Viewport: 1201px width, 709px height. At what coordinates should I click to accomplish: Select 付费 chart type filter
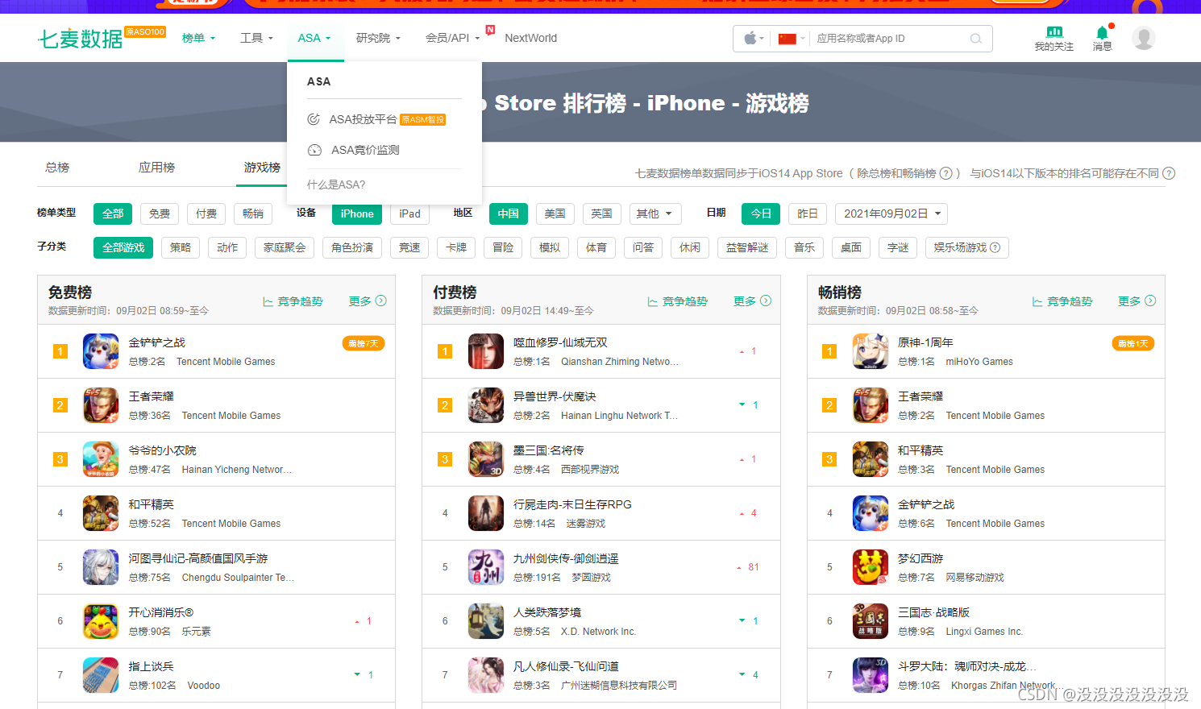coord(206,214)
